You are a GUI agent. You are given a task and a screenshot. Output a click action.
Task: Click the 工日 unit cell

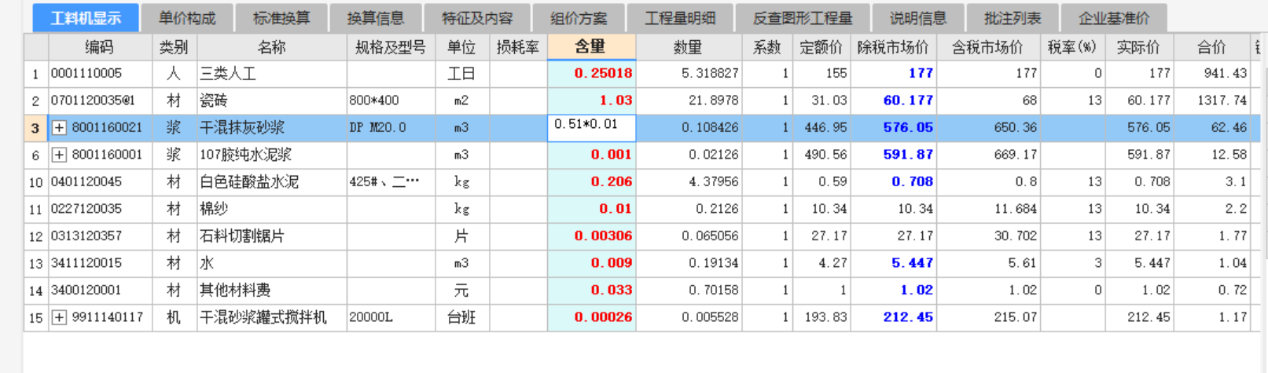click(x=461, y=74)
